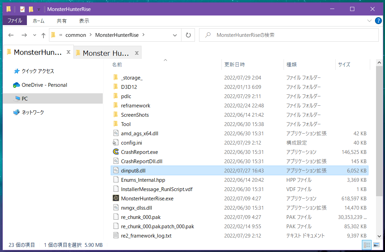Click the MonsterHunterRise search box
The height and width of the screenshot is (252, 385).
click(x=289, y=35)
